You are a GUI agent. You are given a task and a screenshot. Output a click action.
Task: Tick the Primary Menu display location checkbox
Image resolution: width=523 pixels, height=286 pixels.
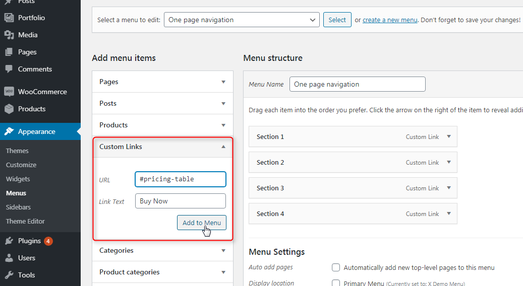point(336,283)
